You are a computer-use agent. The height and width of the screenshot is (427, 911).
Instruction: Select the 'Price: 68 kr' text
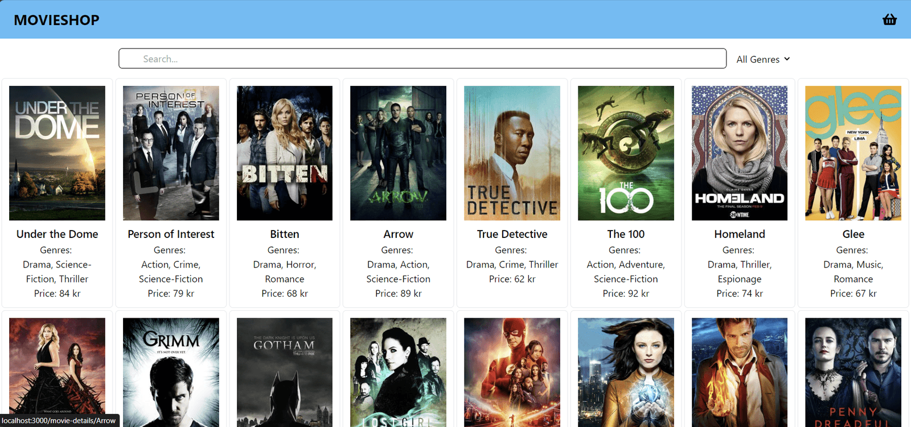[285, 294]
